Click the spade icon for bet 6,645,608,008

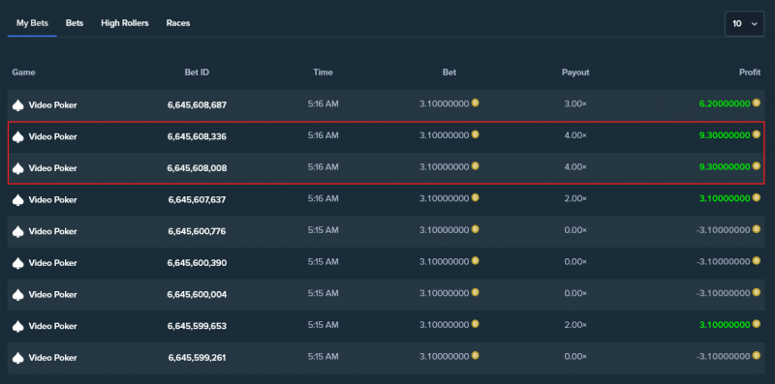pyautogui.click(x=17, y=168)
